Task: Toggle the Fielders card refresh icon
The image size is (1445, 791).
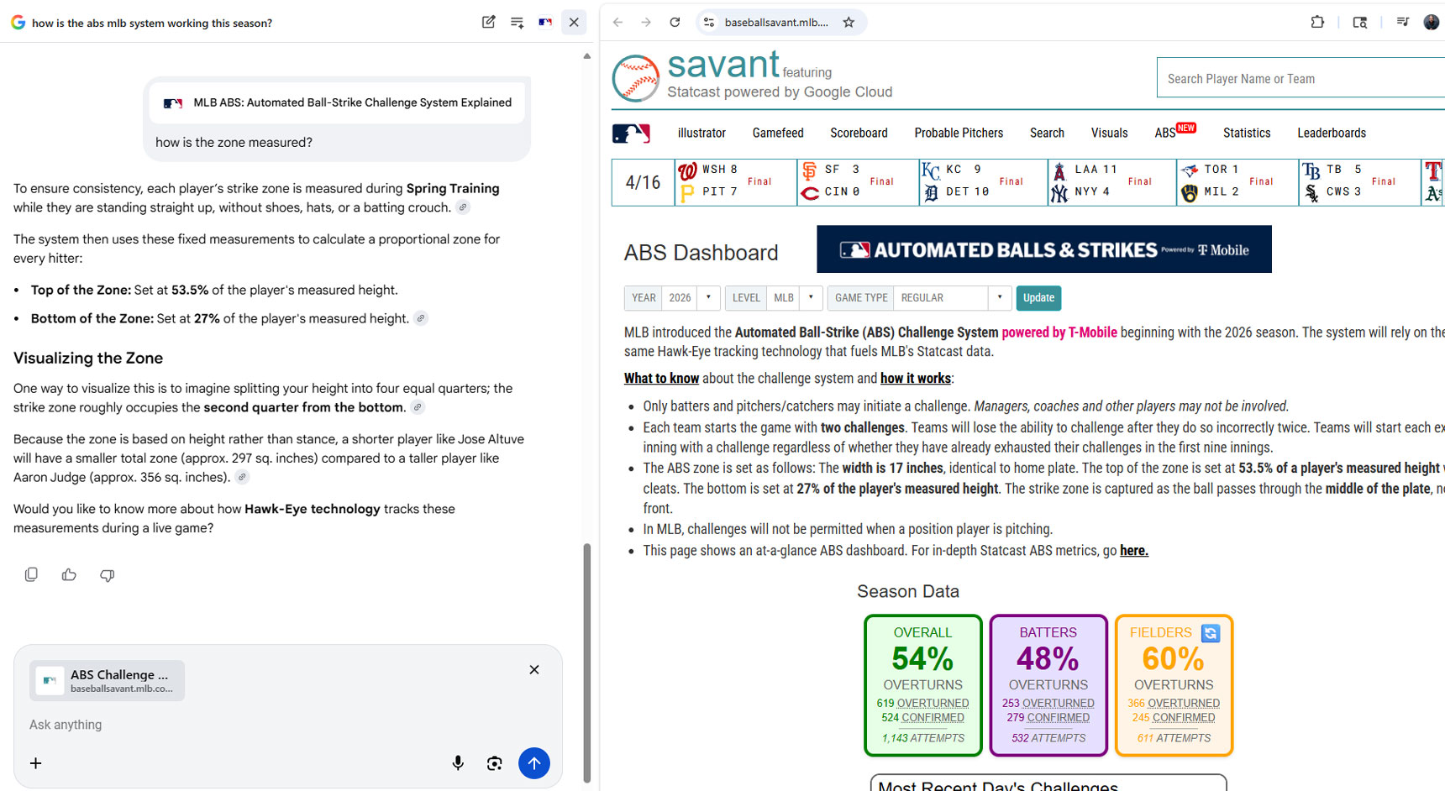Action: click(x=1210, y=633)
